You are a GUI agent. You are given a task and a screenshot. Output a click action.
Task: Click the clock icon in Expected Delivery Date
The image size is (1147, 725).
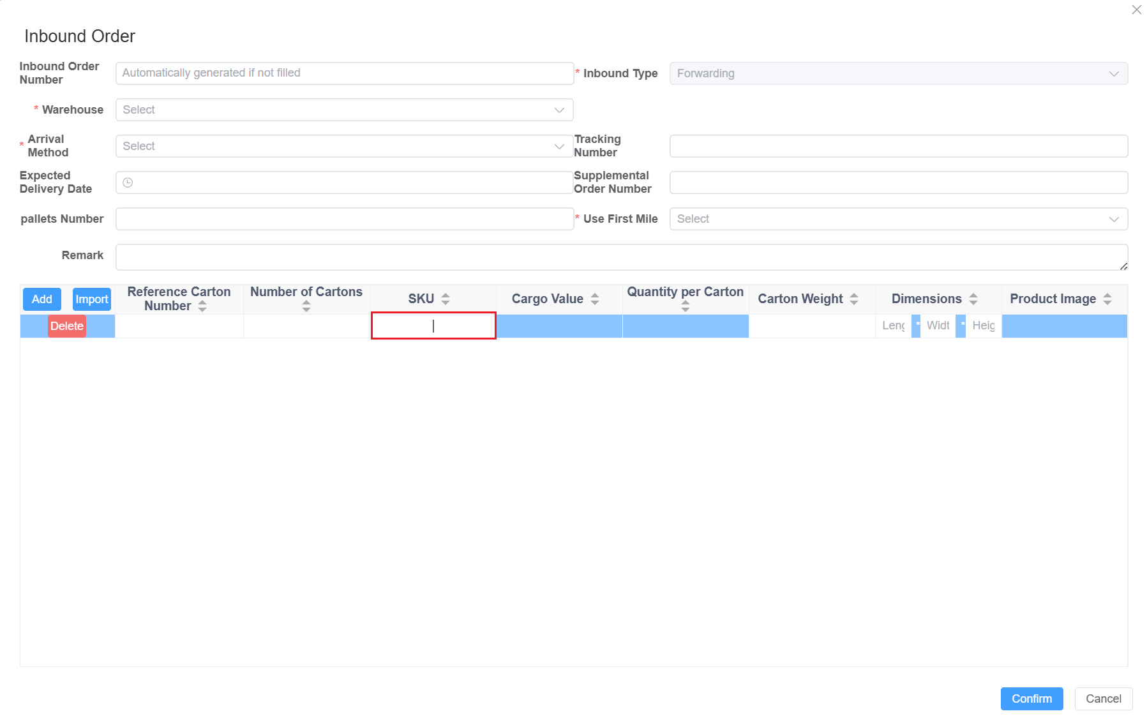click(x=128, y=183)
